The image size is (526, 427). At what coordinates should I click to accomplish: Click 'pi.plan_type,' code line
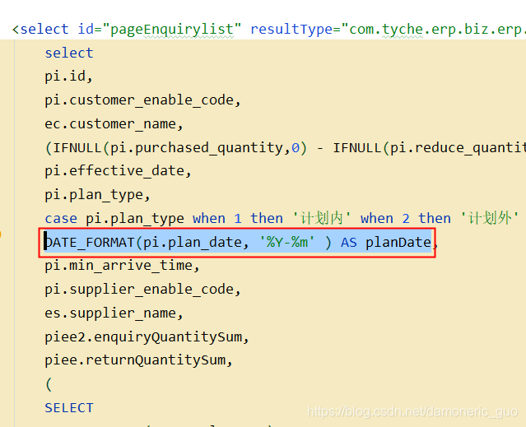click(x=97, y=195)
